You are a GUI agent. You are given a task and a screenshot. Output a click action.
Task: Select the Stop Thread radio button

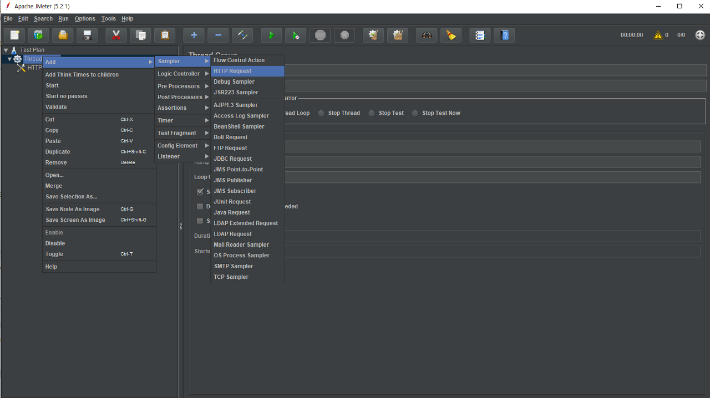[x=322, y=113]
